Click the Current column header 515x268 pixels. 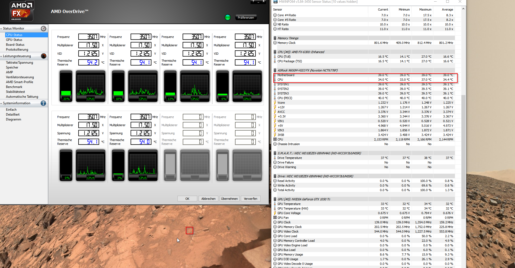tap(383, 9)
